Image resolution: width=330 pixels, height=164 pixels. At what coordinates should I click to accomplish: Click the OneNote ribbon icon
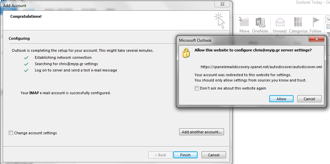point(260,22)
